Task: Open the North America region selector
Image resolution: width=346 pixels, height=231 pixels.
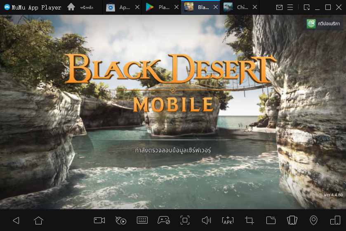Action: [x=324, y=24]
